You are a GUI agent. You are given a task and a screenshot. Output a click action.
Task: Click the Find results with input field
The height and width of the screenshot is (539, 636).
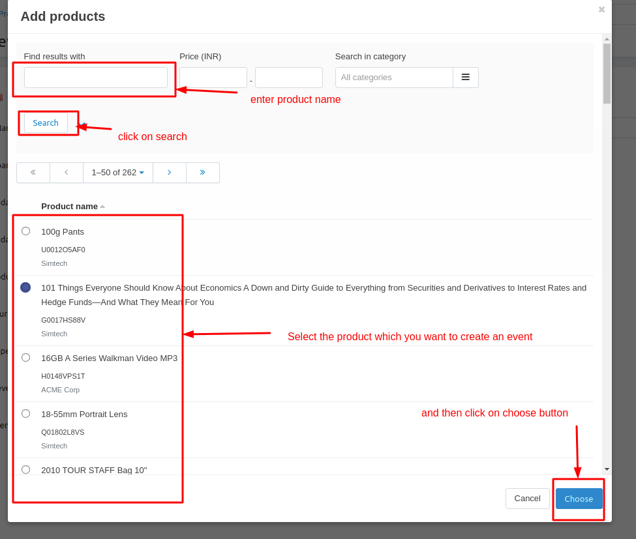point(96,78)
